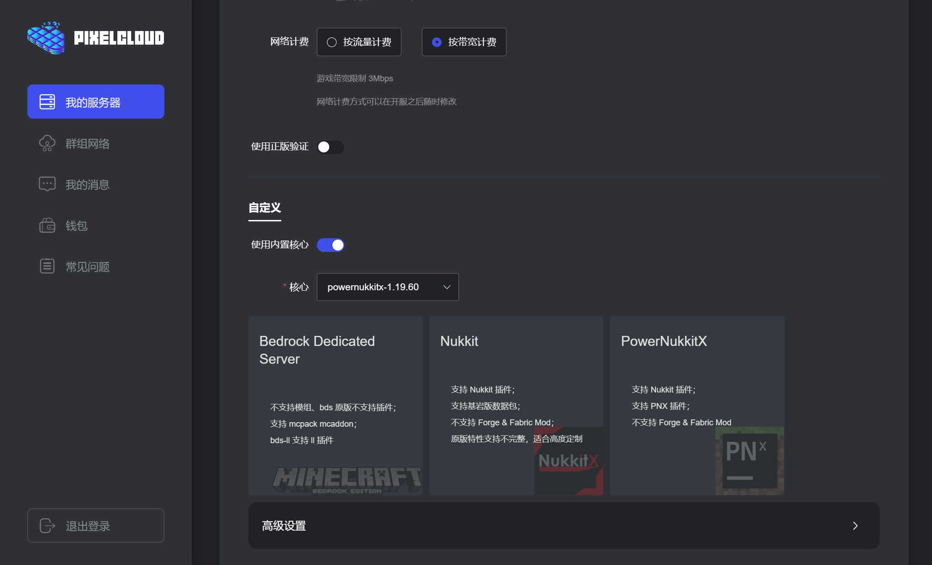Click the chevron arrow on 高级设置 row
Screen dimensions: 932x565
tap(855, 526)
